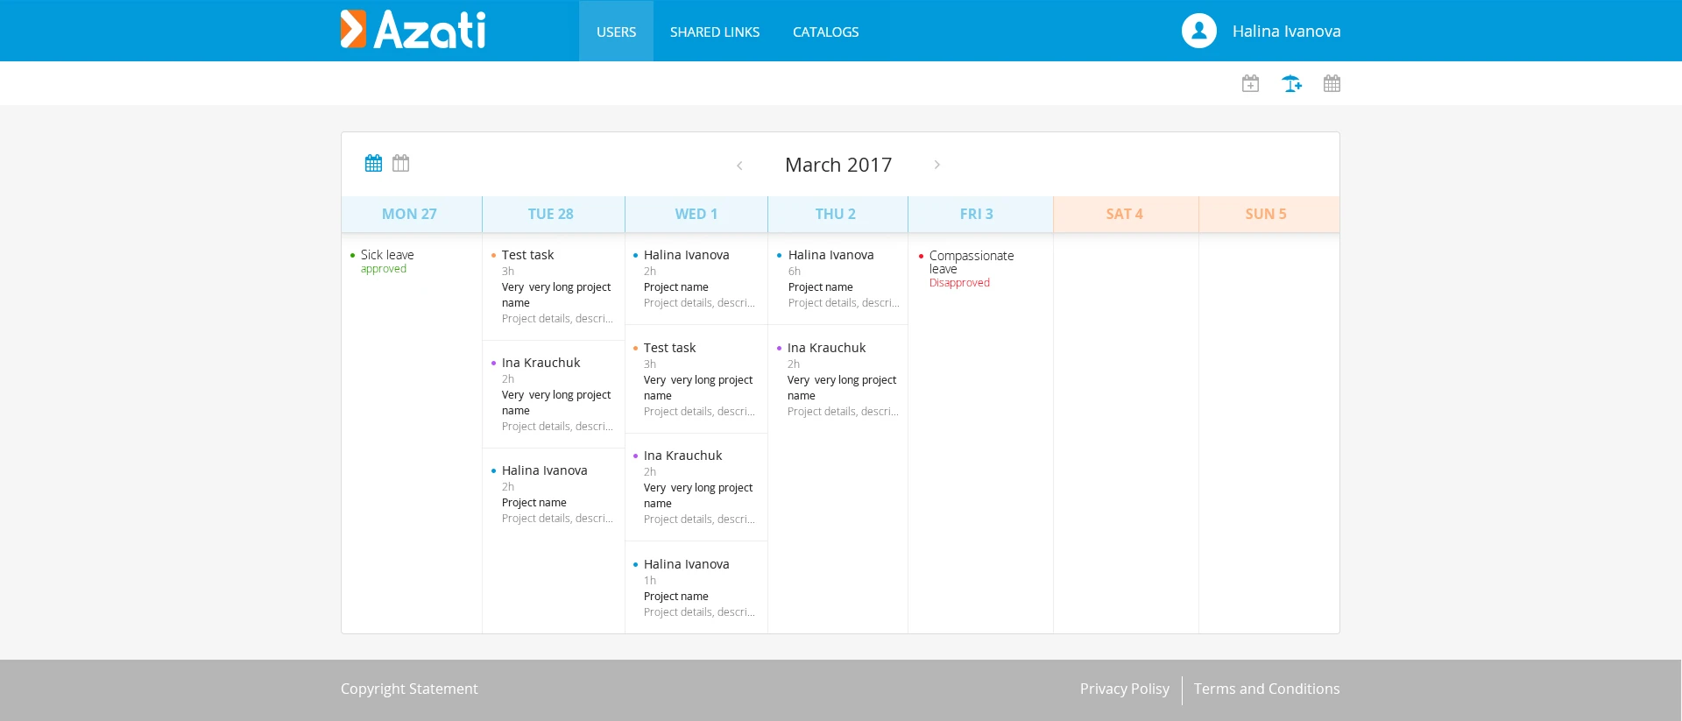
Task: Open Copyright Statement link
Action: 409,689
